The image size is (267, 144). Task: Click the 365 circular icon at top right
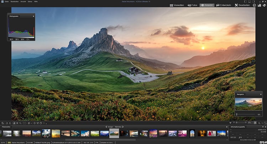pos(254,5)
